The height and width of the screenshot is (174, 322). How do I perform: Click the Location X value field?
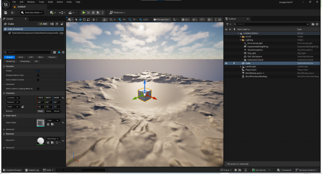click(x=41, y=98)
